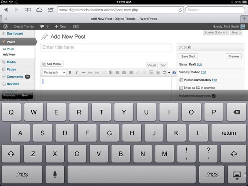Tap the return key
This screenshot has height=186, width=248.
click(x=229, y=133)
